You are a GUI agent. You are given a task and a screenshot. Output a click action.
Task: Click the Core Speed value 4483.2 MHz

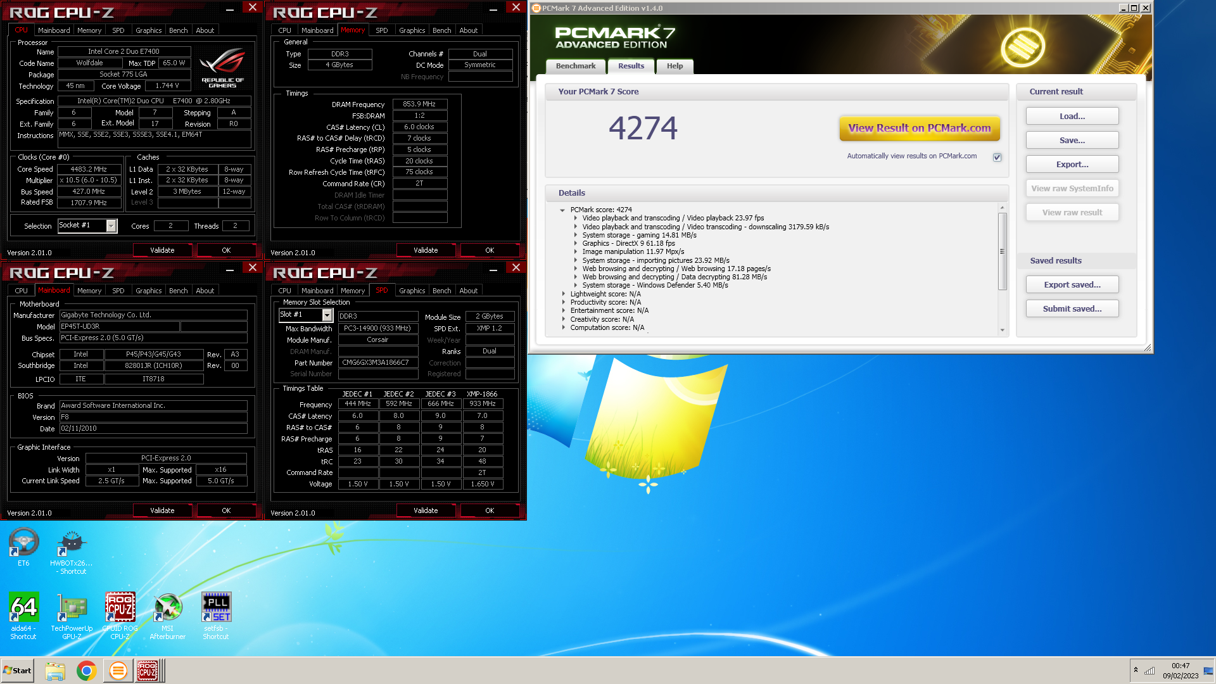tap(89, 169)
